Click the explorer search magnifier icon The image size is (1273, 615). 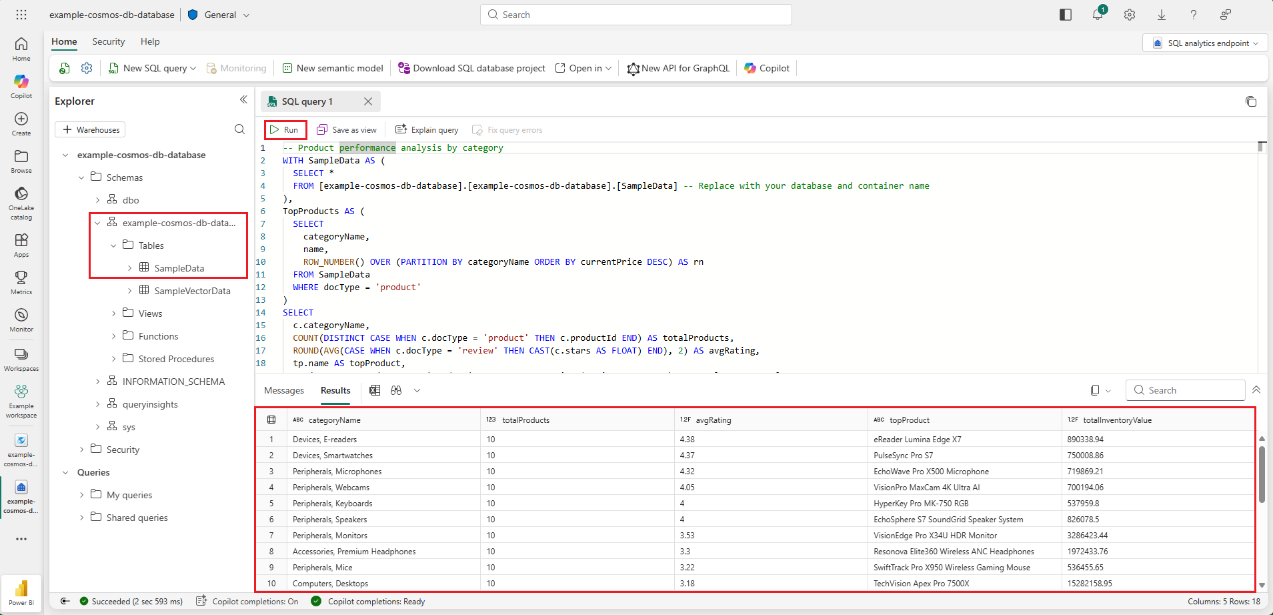point(239,129)
